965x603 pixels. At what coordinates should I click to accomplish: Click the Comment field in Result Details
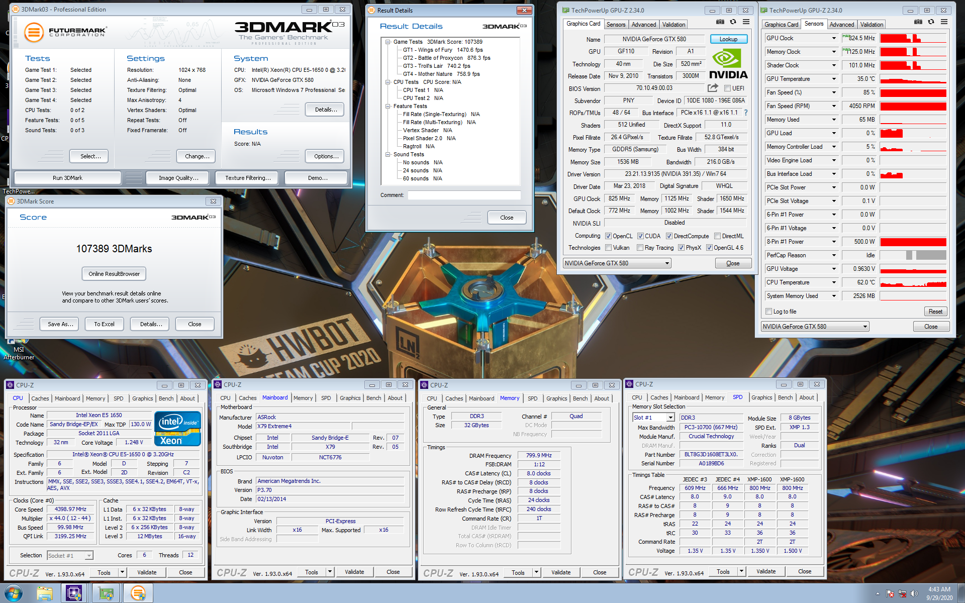pos(463,195)
